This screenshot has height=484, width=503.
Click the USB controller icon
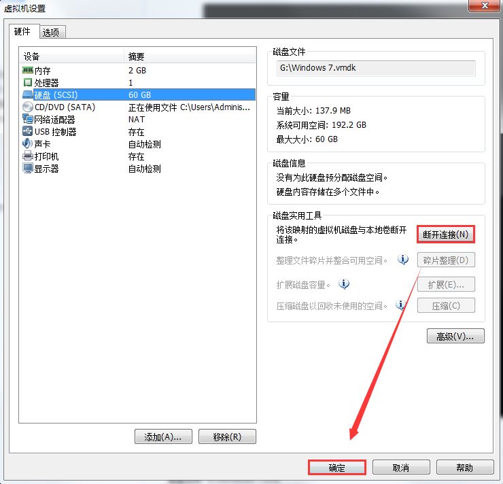(x=28, y=131)
